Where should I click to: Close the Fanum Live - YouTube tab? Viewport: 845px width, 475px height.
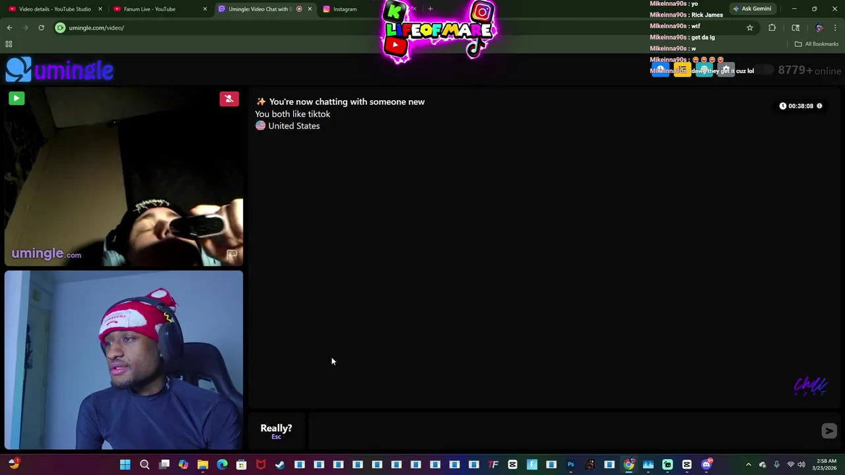pyautogui.click(x=205, y=9)
